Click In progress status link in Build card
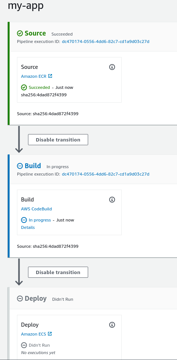Screen dimensions: 177x360 pos(40,220)
